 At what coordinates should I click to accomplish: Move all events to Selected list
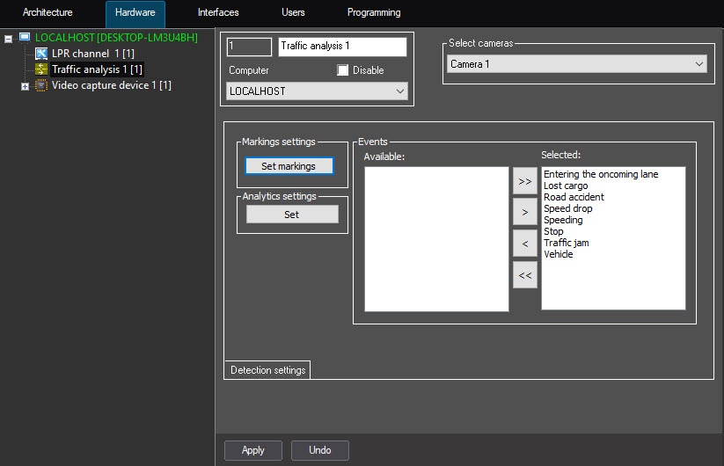click(524, 181)
